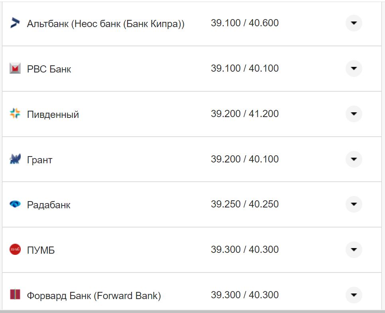The width and height of the screenshot is (385, 313).
Task: Open the Пивденный row dropdown arrow
Action: (354, 114)
